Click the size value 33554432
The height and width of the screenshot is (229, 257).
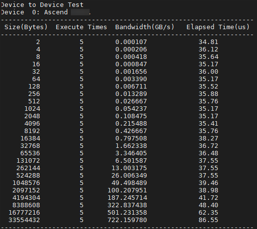coord(24,220)
